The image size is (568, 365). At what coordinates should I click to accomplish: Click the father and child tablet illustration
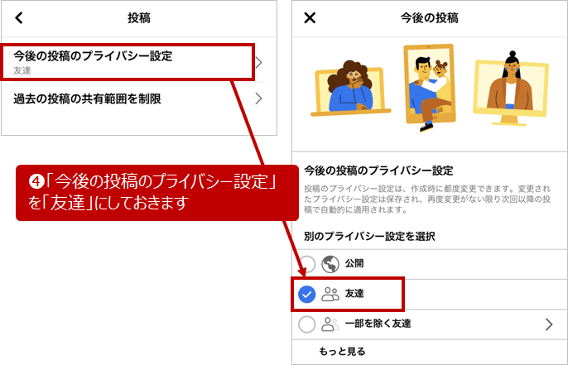click(429, 87)
